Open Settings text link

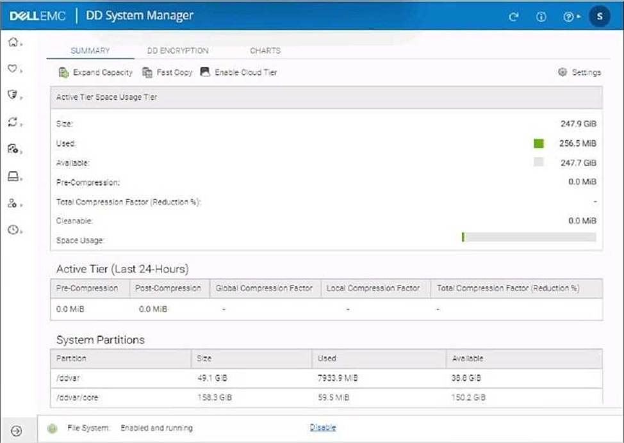(586, 72)
